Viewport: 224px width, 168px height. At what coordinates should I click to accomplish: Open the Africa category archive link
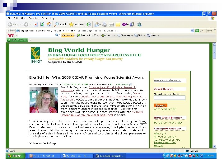[160, 133]
